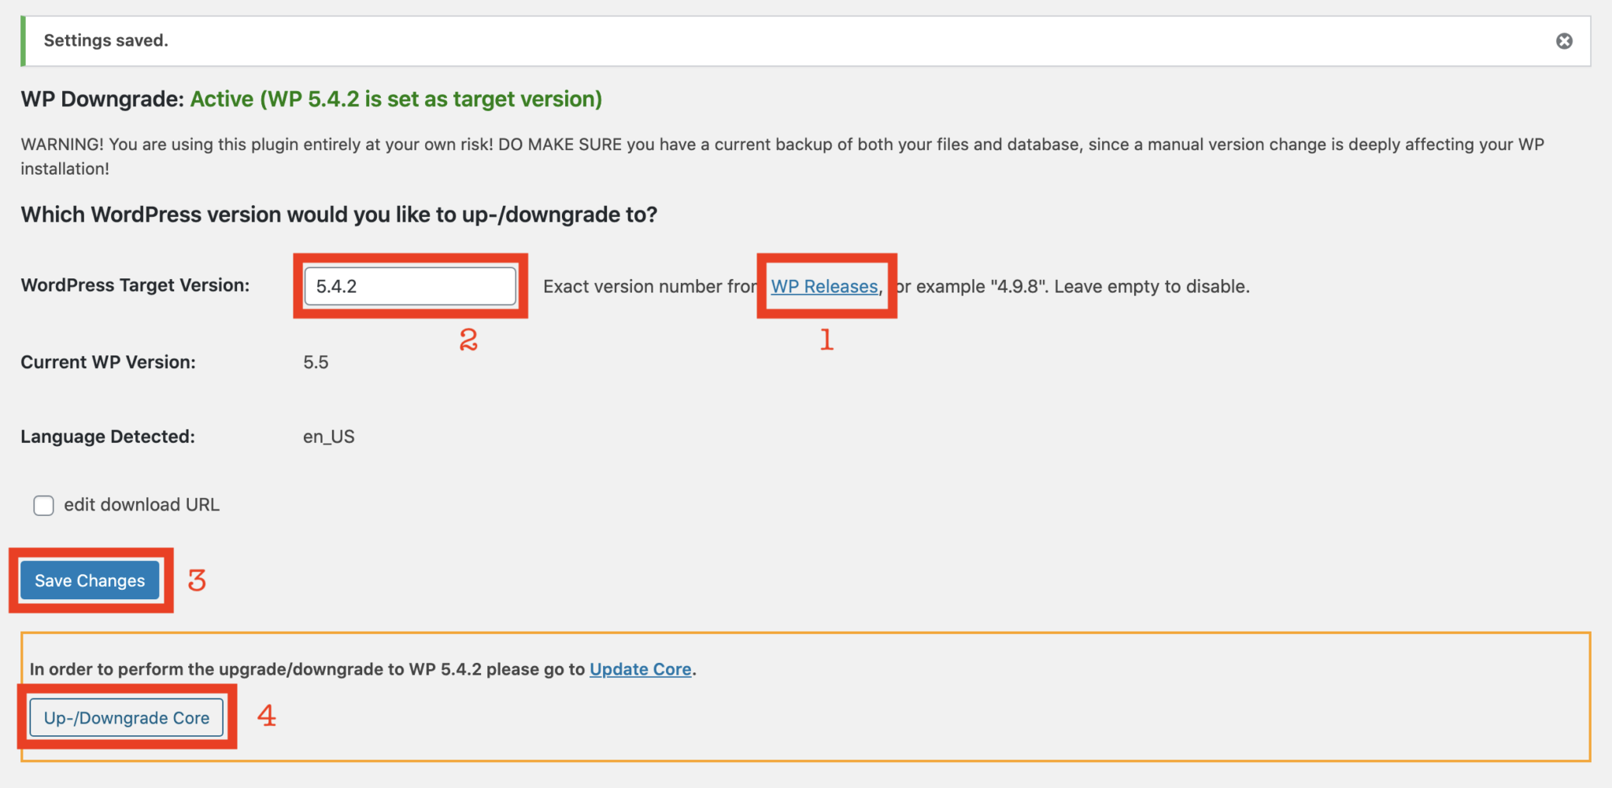Enable the edit download URL checkbox

point(43,505)
